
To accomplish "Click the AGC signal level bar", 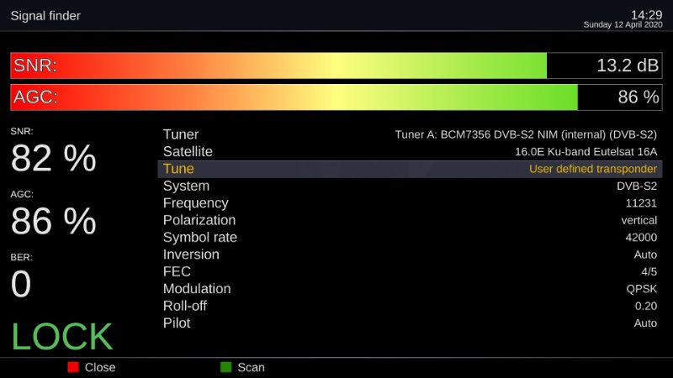I will [x=293, y=97].
